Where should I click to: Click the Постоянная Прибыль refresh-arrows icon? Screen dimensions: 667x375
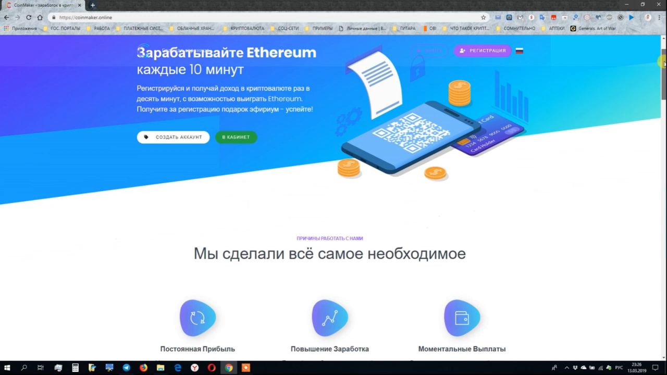point(197,318)
